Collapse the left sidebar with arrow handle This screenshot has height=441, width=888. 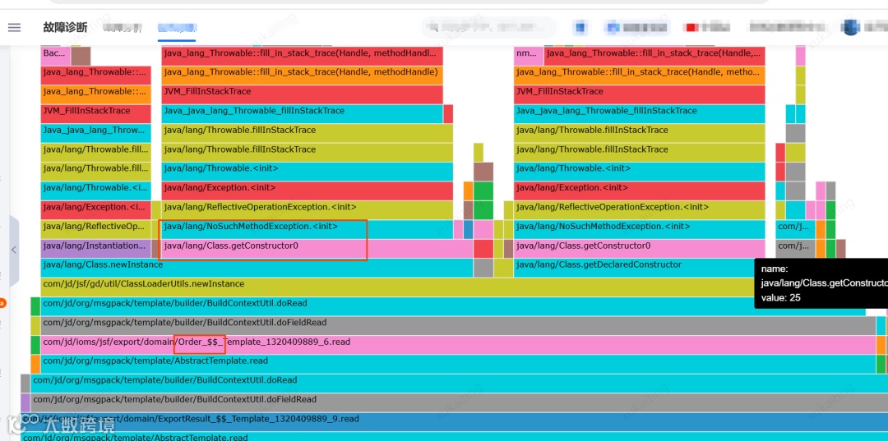14,250
